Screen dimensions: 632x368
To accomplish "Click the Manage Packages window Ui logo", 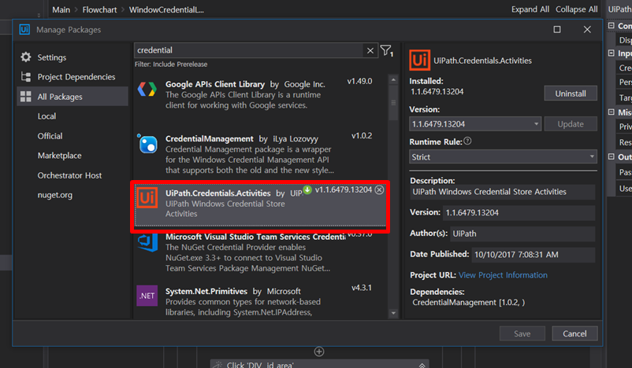I will (24, 29).
